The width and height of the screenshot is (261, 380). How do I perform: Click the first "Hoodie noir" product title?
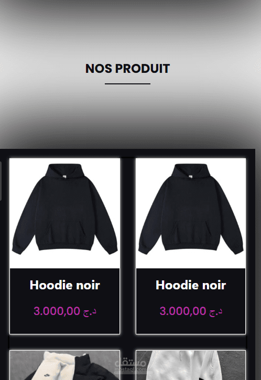tap(64, 285)
